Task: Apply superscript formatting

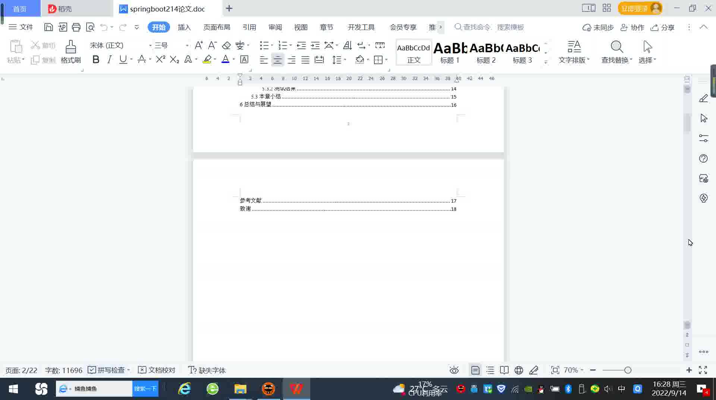Action: (160, 59)
